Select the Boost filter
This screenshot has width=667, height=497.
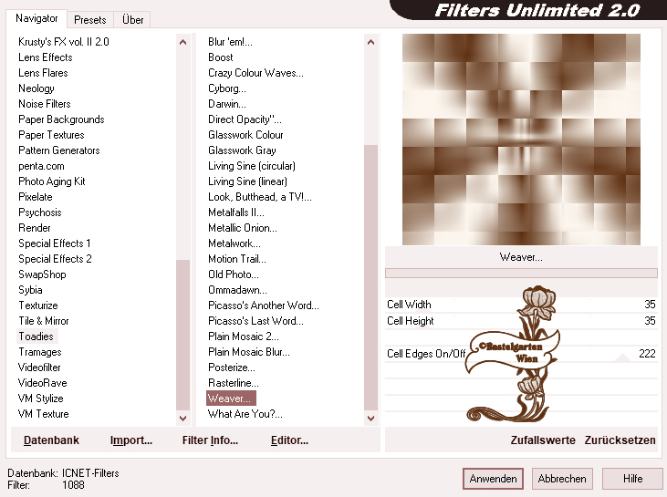(x=220, y=57)
